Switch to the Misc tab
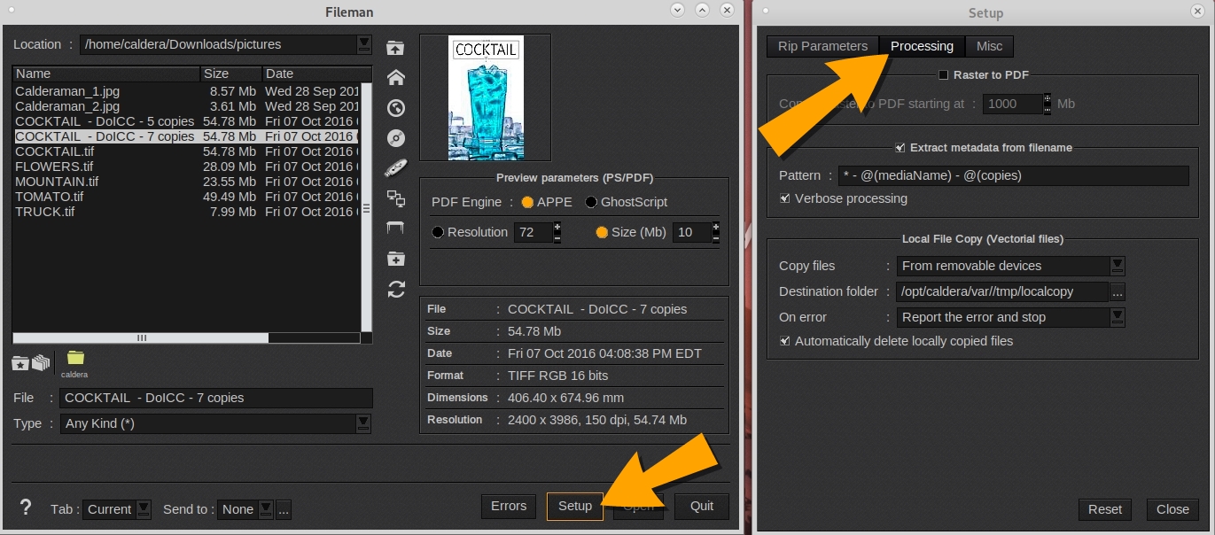Viewport: 1215px width, 535px height. pyautogui.click(x=989, y=46)
